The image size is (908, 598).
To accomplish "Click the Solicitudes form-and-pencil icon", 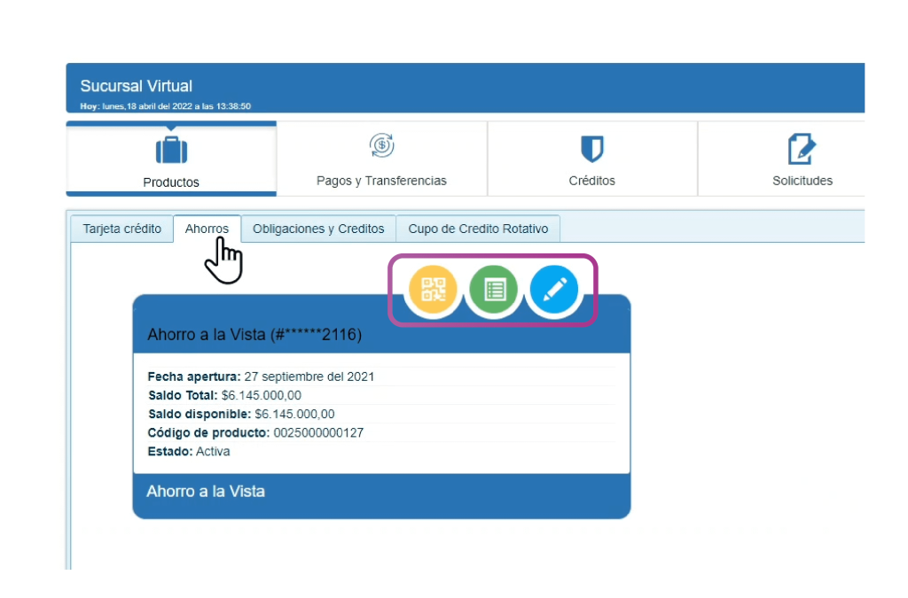I will point(802,149).
